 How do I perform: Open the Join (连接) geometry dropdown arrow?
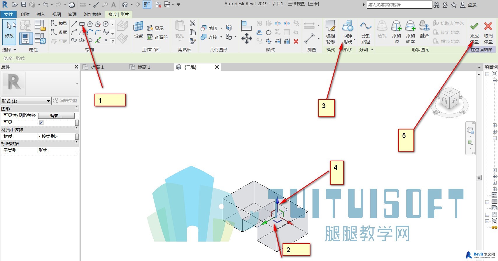point(221,37)
